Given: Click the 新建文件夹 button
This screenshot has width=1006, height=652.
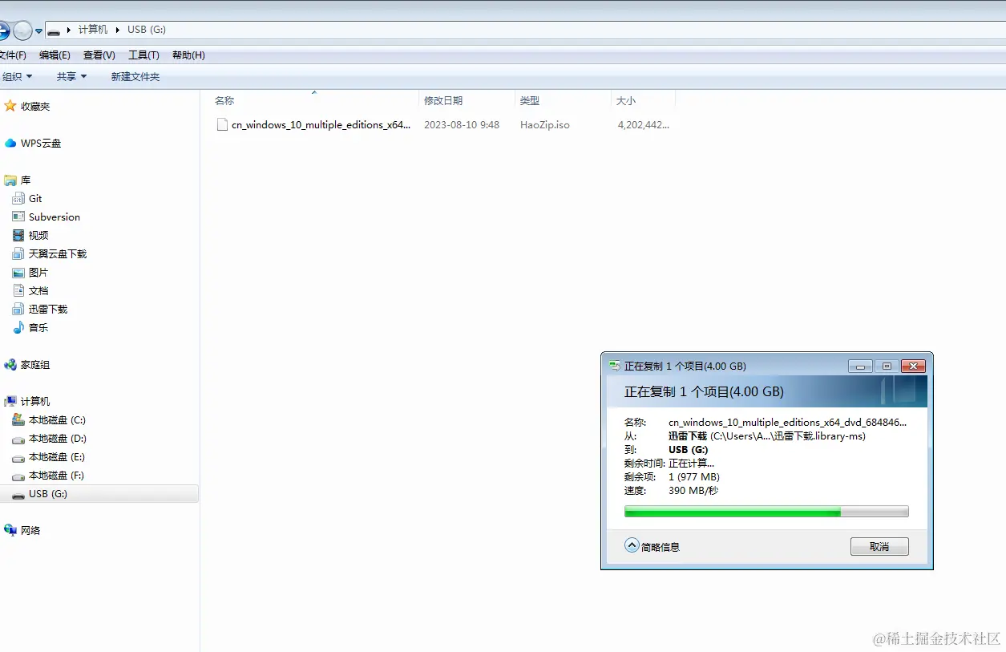Looking at the screenshot, I should click(135, 76).
